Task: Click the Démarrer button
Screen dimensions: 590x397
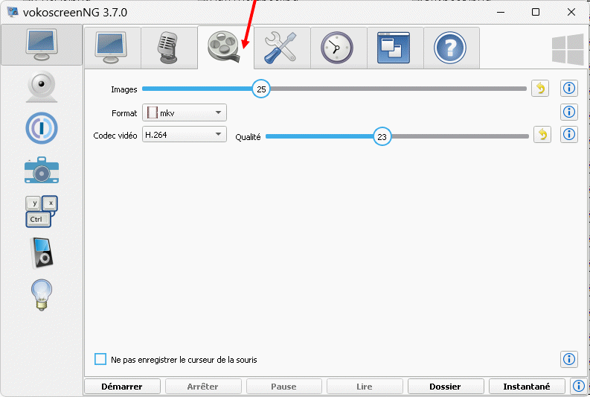Action: coord(122,387)
